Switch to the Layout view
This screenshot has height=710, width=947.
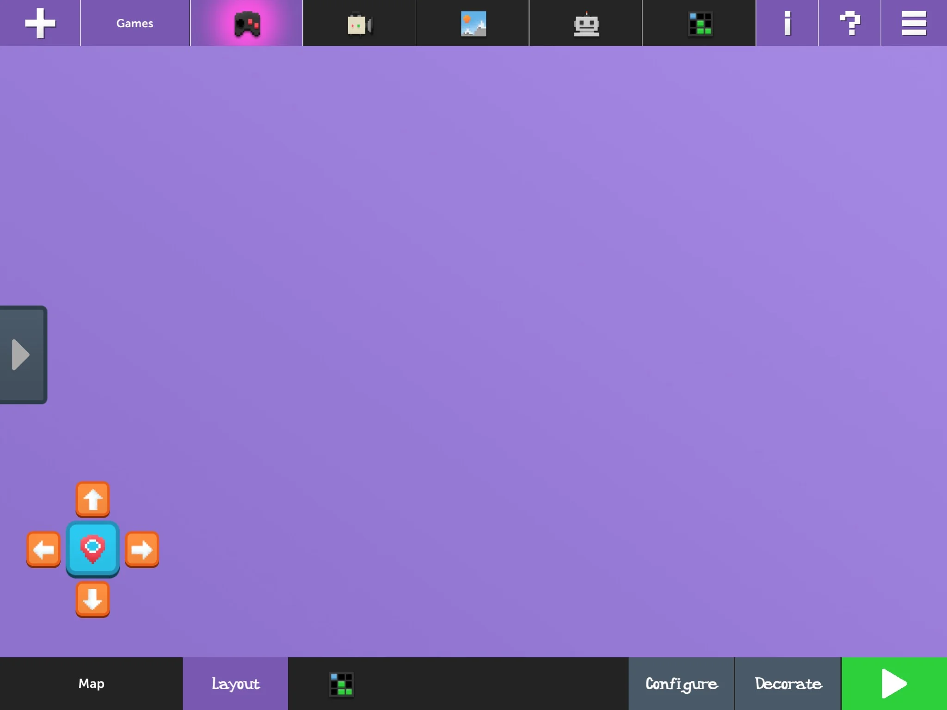235,684
